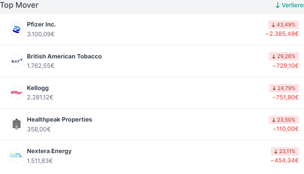The width and height of the screenshot is (304, 174).
Task: Click Pfizer's −2.385,48€ loss amount
Action: 282,34
